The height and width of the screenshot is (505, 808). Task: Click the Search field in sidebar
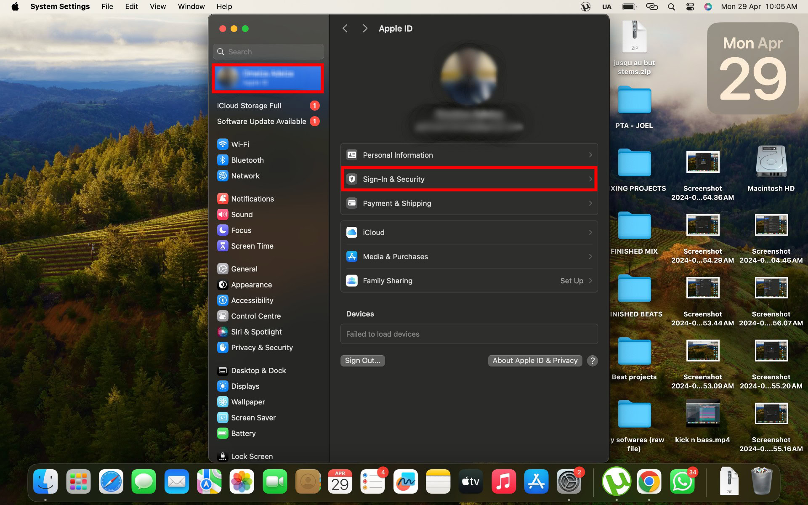click(268, 52)
